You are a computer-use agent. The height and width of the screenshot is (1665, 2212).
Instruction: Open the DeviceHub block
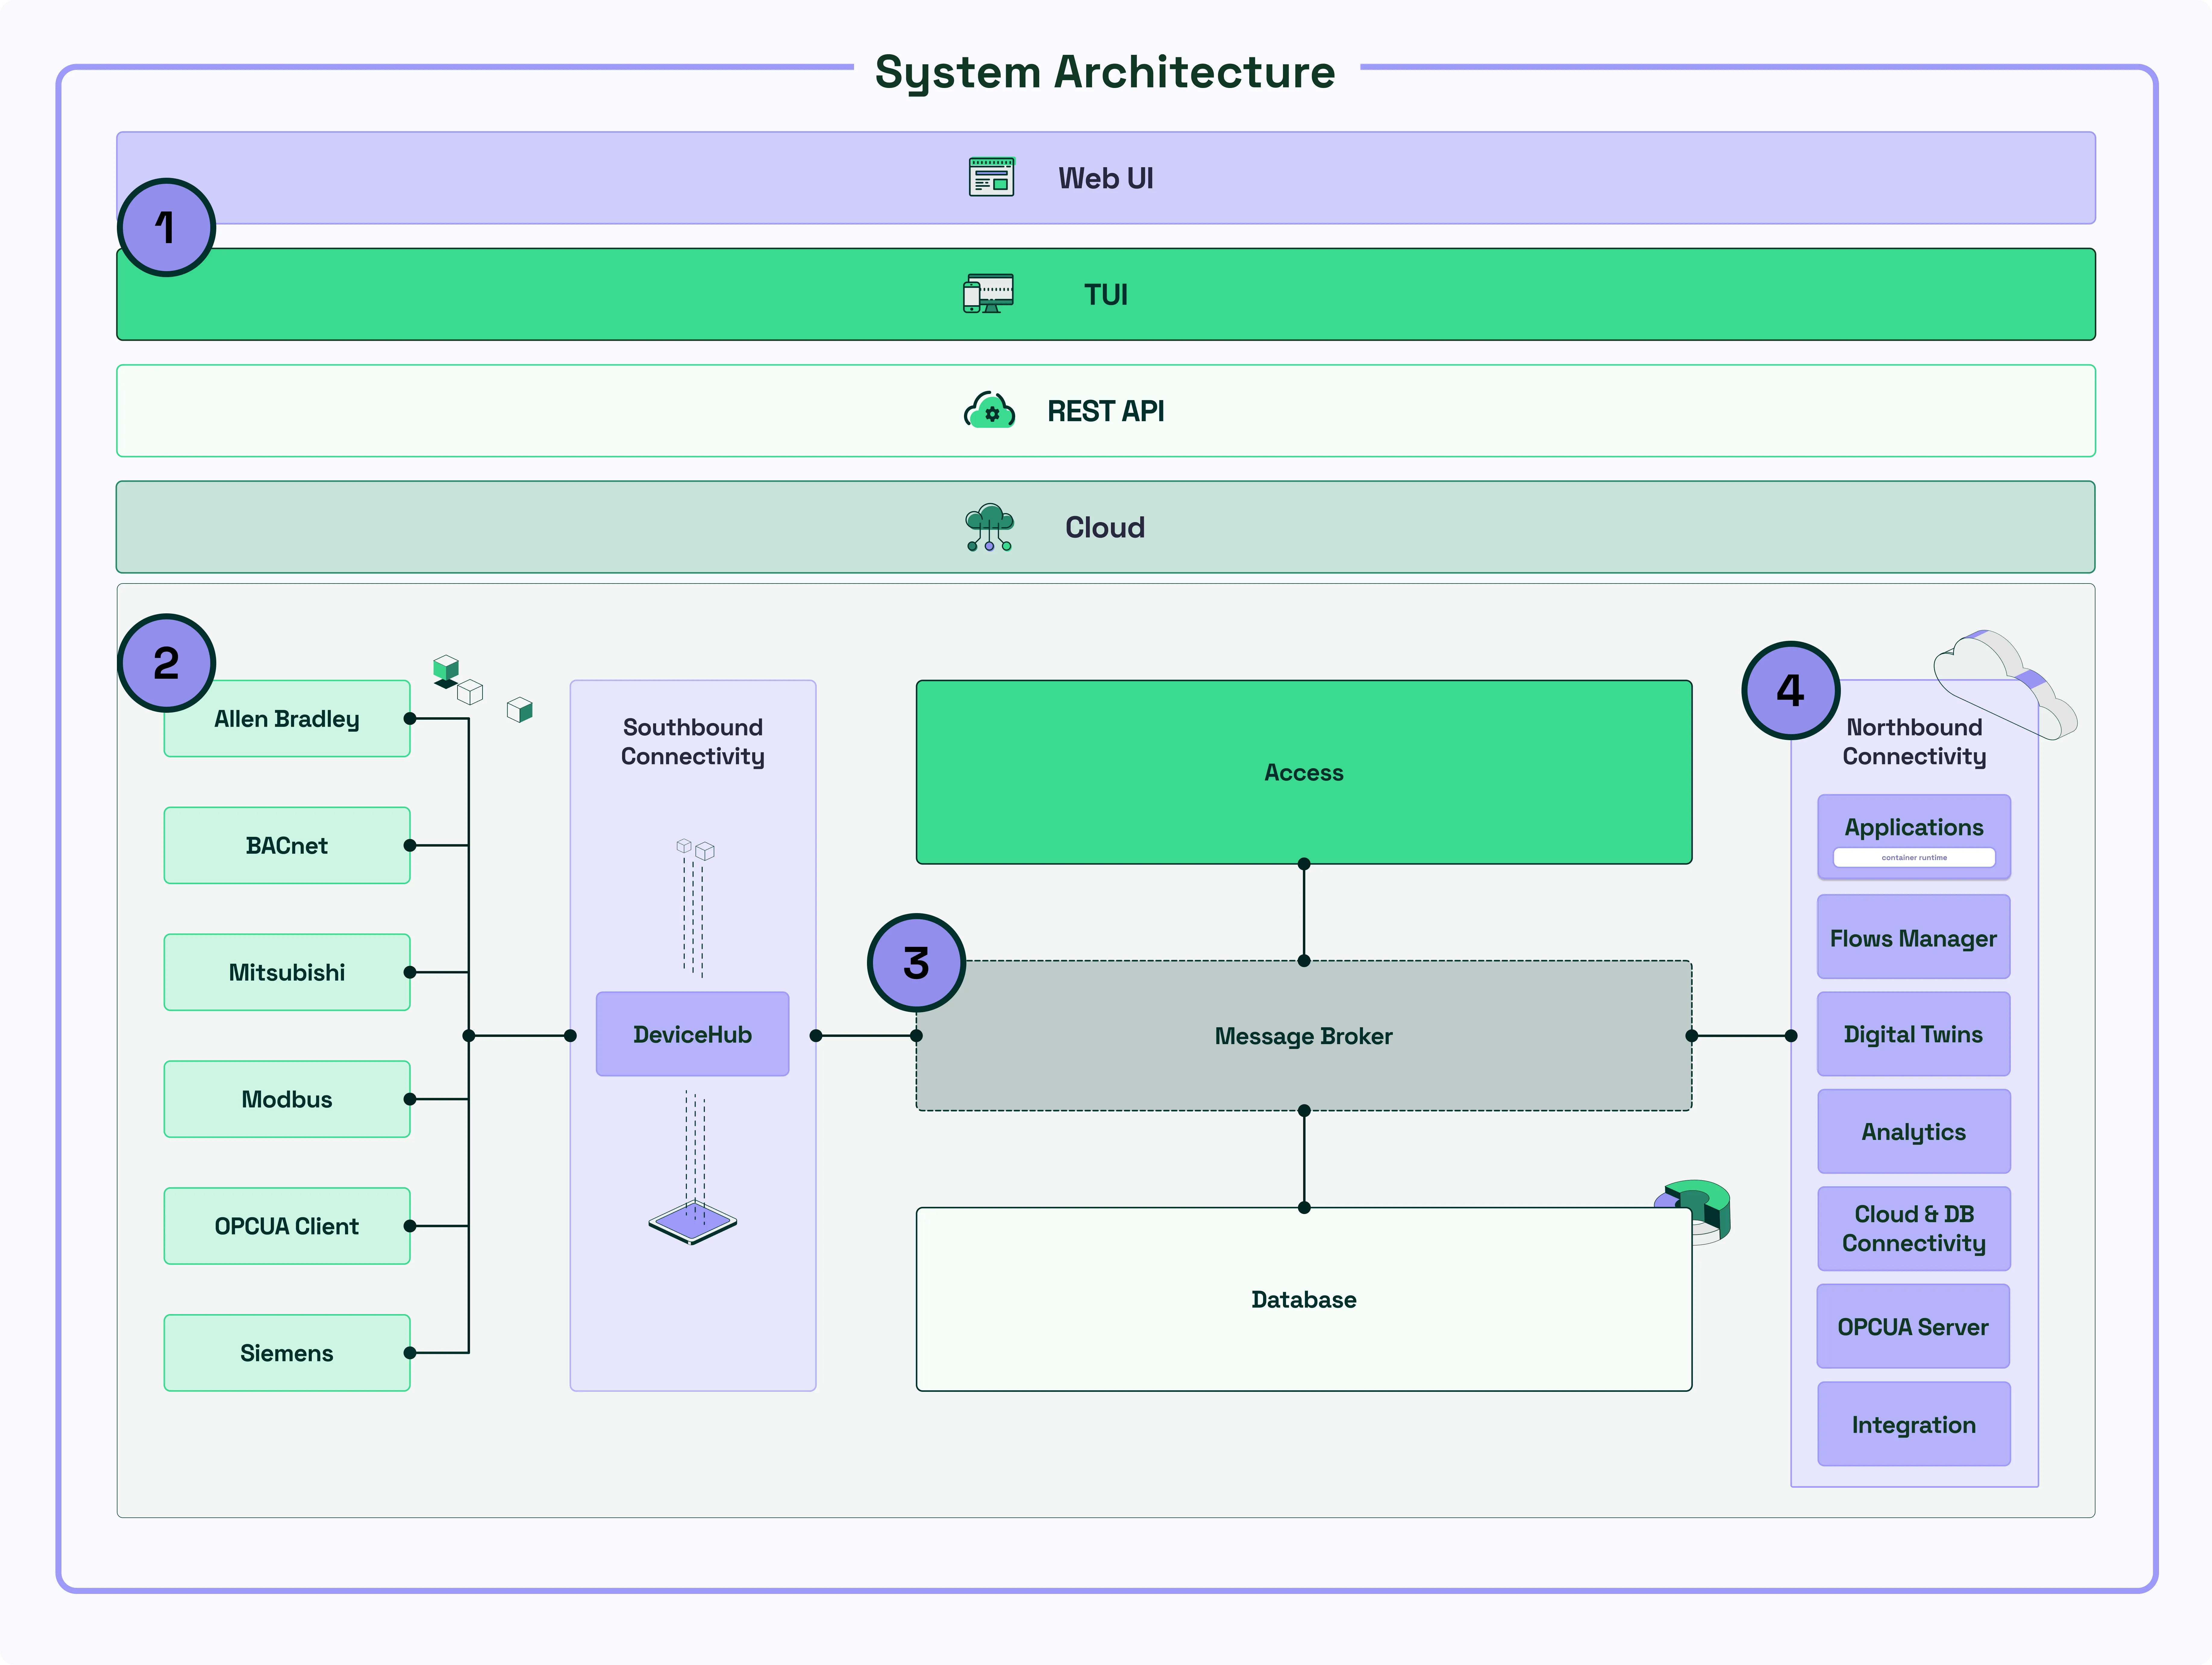point(693,1034)
